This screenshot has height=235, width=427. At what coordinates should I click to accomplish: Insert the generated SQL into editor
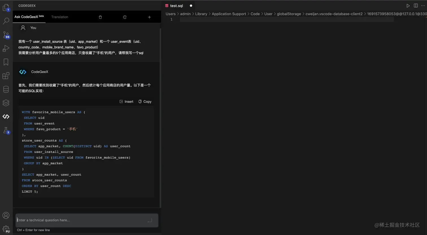point(126,101)
